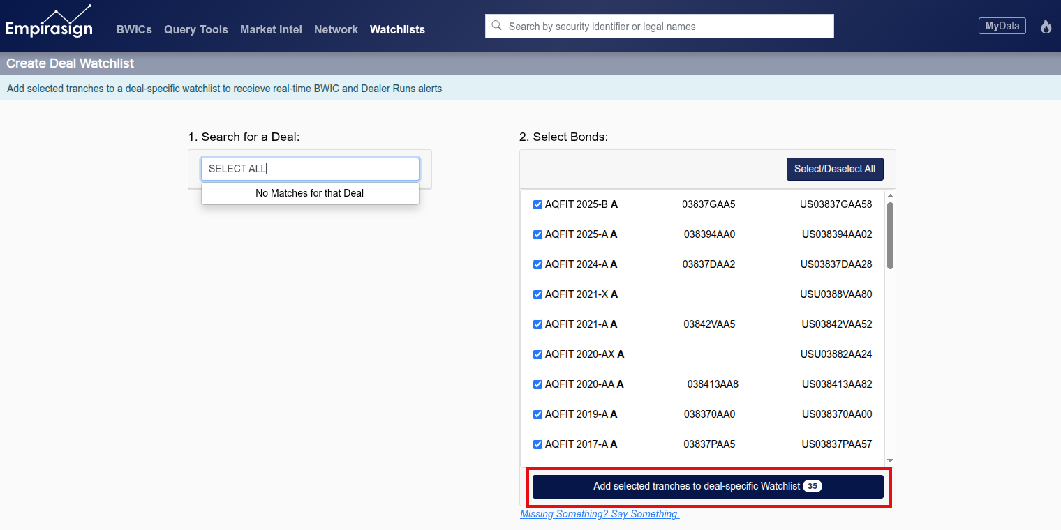Click the deal search input field

pos(310,169)
